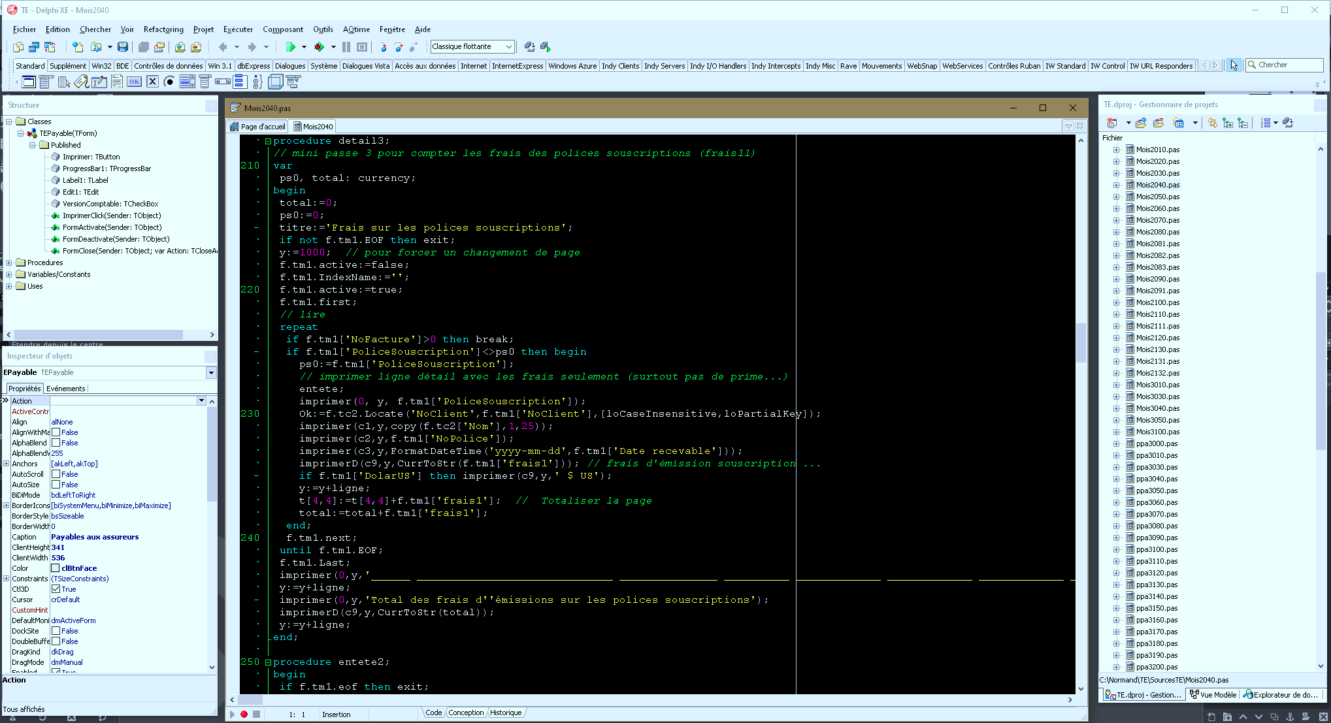The image size is (1331, 723).
Task: Open the Projet menu
Action: [203, 29]
